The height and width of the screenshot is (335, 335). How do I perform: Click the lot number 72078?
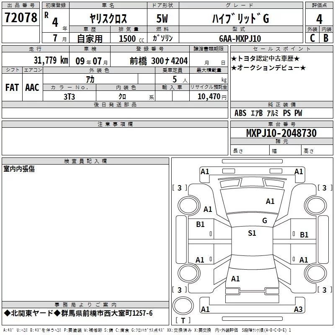pyautogui.click(x=21, y=17)
